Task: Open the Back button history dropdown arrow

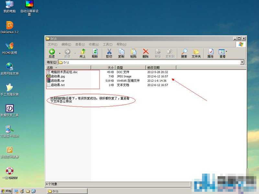Action: (x=60, y=53)
